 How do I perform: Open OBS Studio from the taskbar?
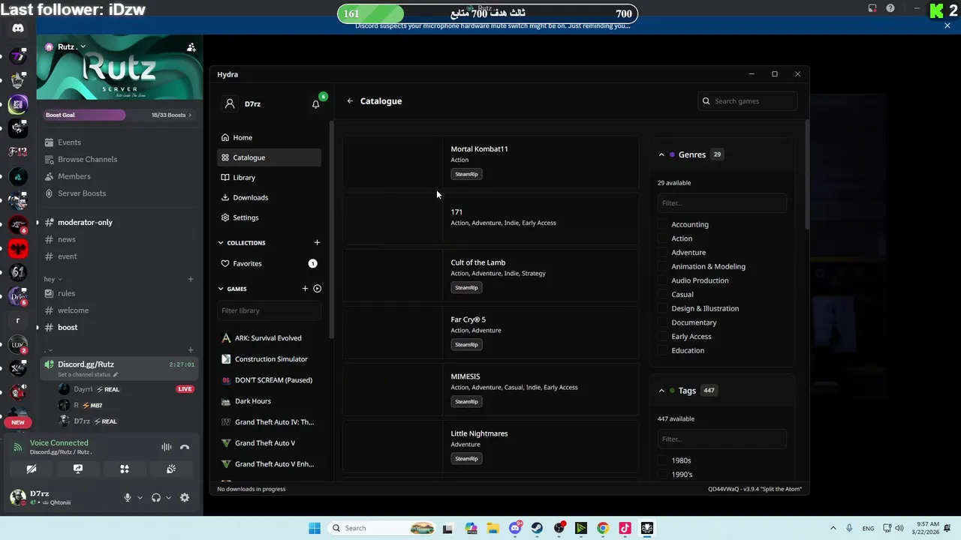tap(559, 528)
